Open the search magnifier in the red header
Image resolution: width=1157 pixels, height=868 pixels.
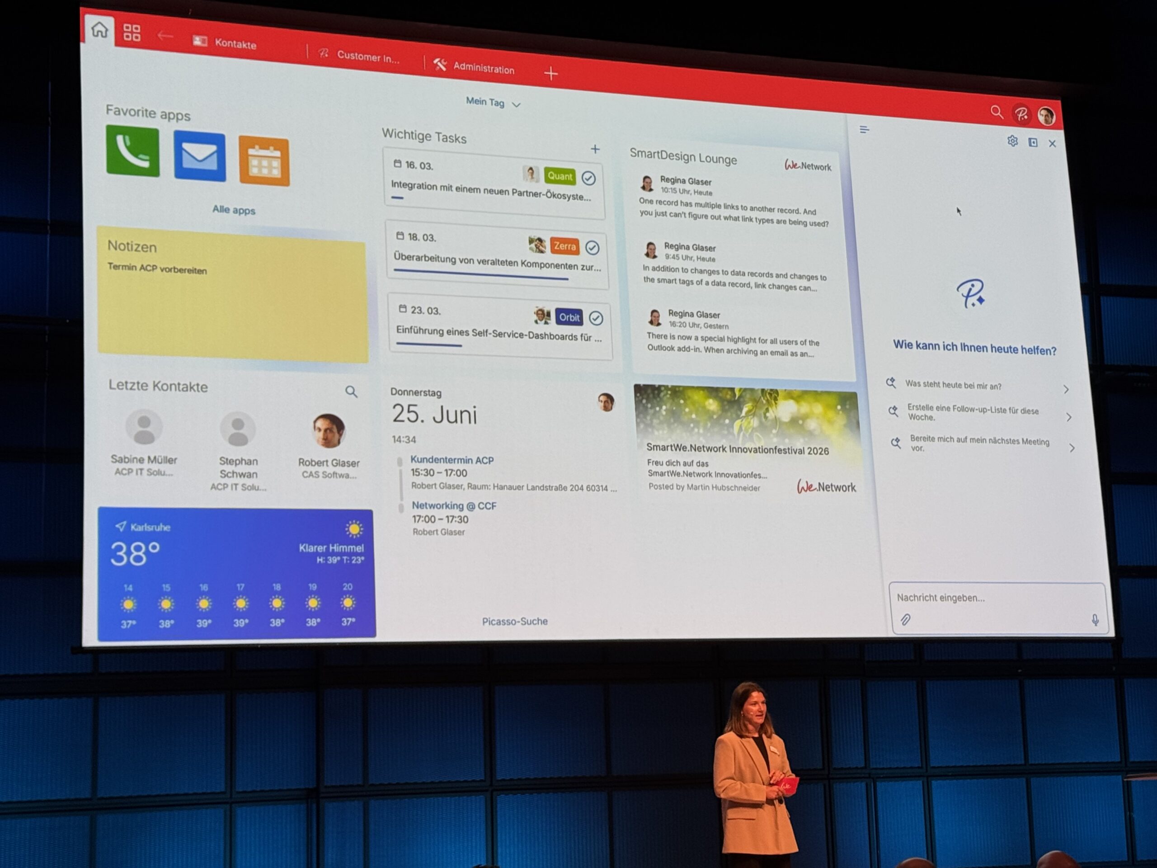[x=997, y=112]
